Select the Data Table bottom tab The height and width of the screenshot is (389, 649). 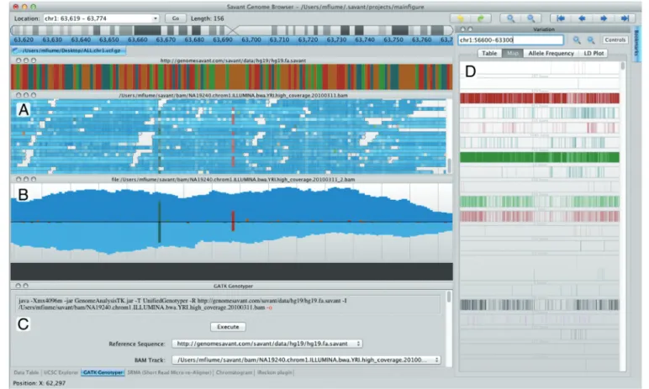tap(26, 372)
